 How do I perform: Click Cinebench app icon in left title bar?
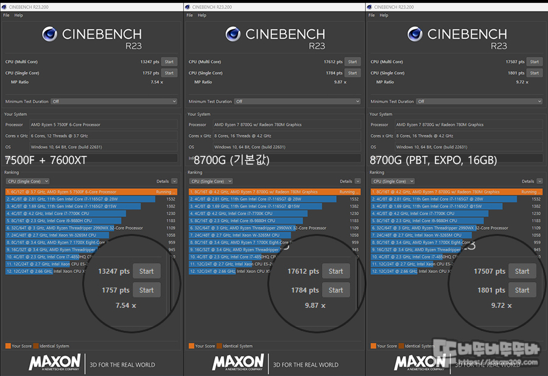4,7
